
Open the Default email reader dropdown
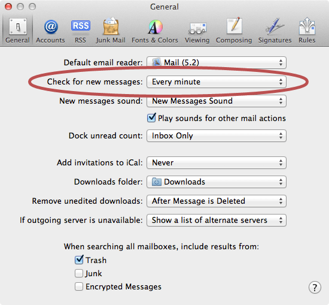(x=217, y=62)
